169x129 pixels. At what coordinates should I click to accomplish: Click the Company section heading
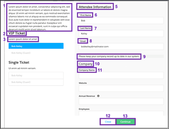point(85,64)
